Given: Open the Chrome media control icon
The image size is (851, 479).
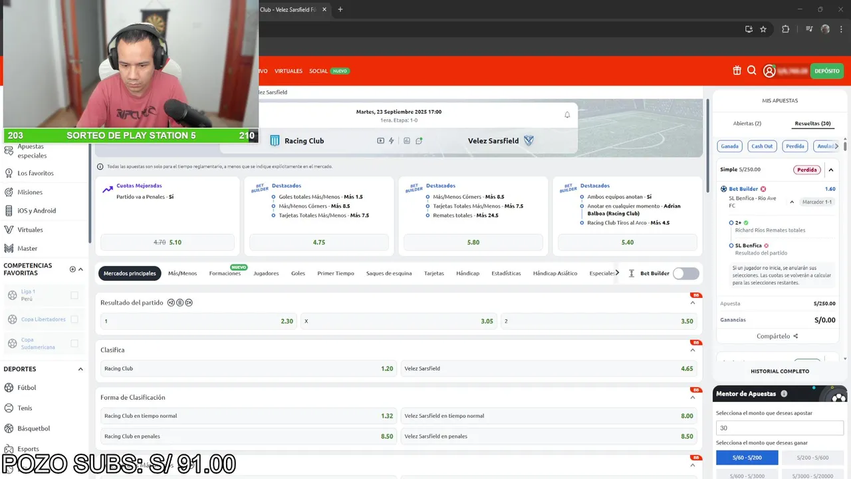Looking at the screenshot, I should click(x=809, y=29).
